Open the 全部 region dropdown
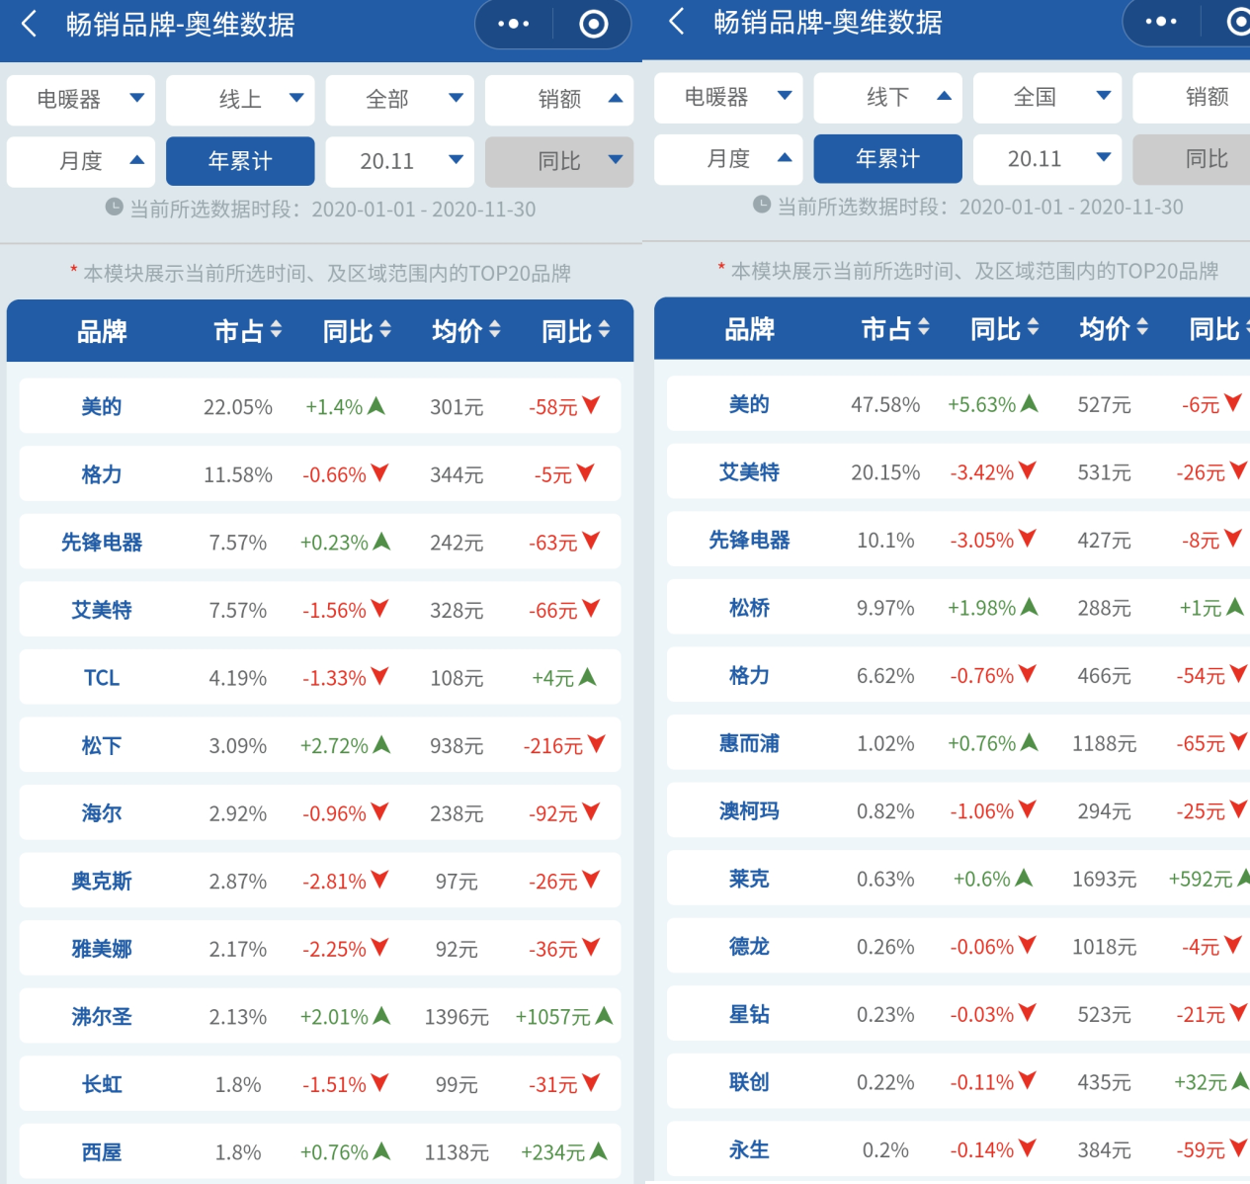This screenshot has width=1250, height=1184. click(399, 100)
